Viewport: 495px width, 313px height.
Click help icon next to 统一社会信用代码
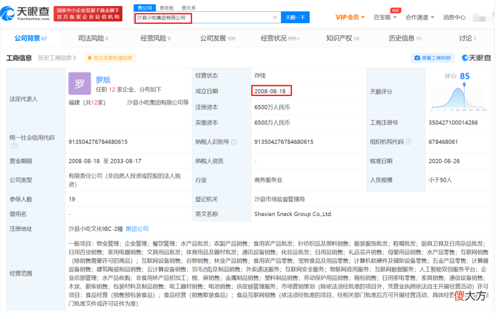click(15, 146)
